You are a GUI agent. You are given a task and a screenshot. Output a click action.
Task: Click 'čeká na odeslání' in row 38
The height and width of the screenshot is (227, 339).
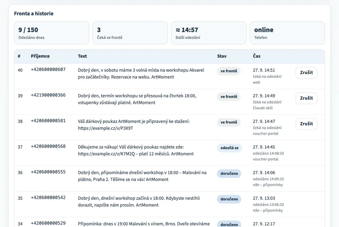click(267, 127)
